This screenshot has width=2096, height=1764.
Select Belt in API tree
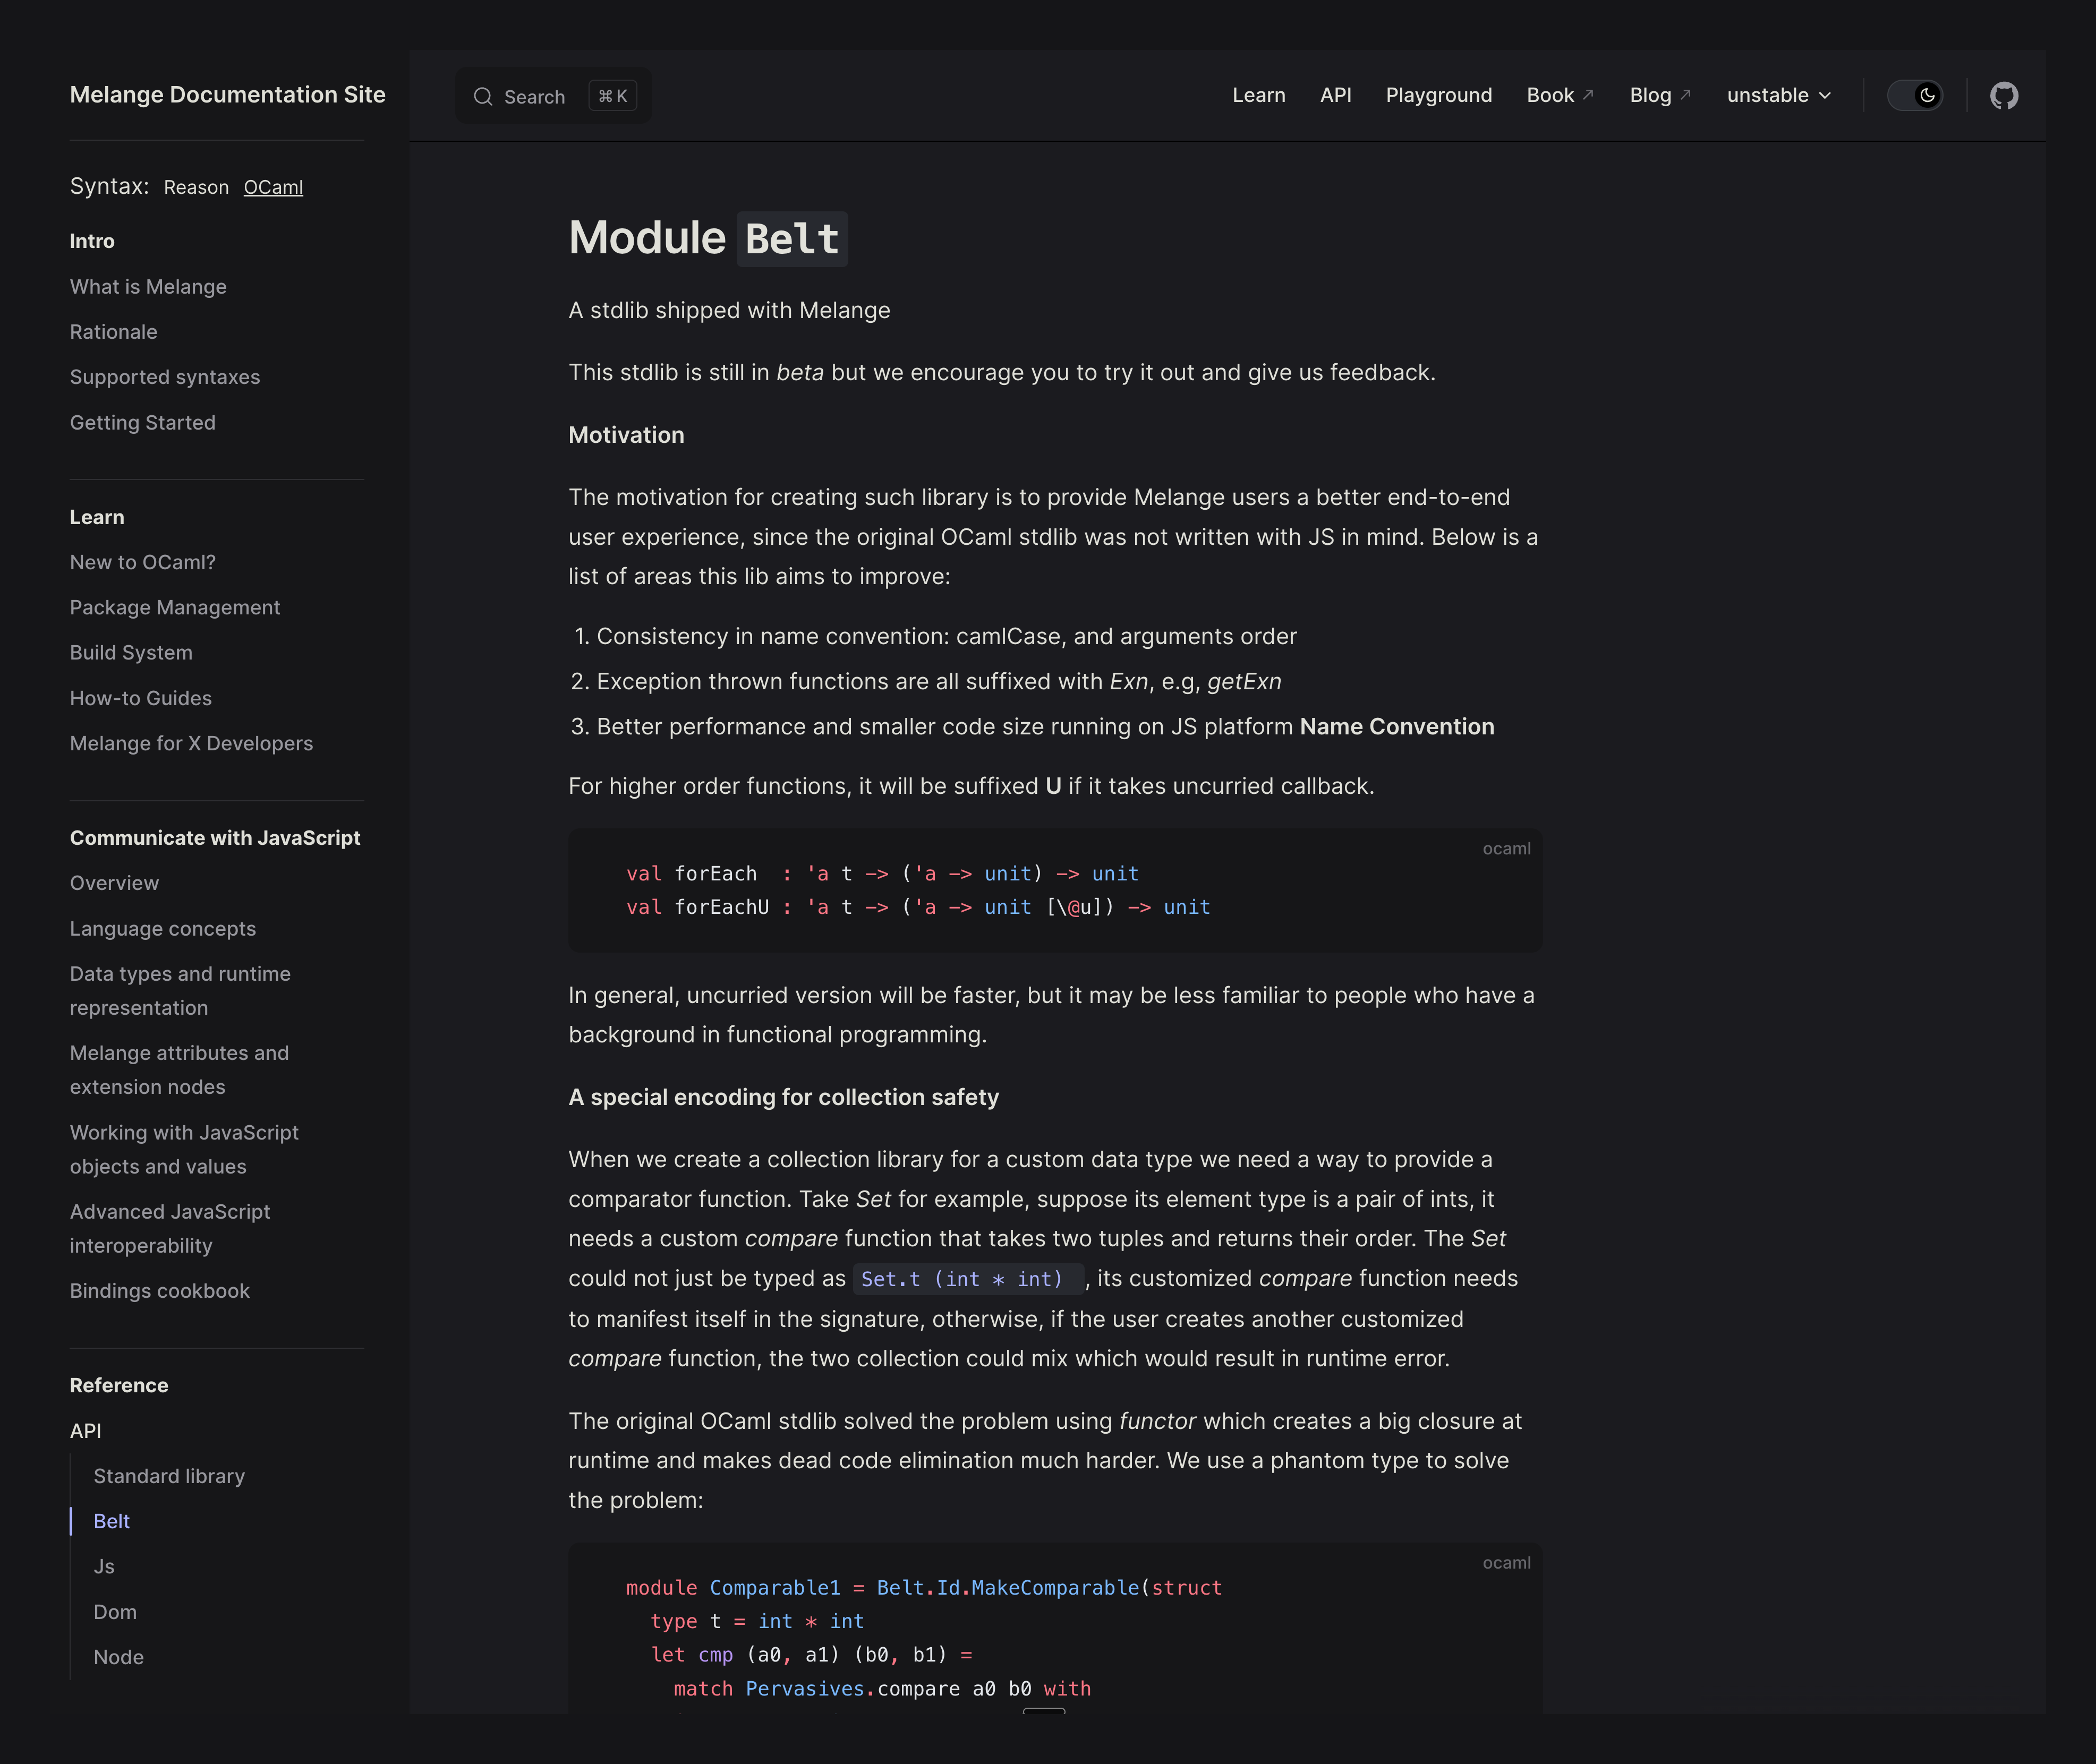112,1521
